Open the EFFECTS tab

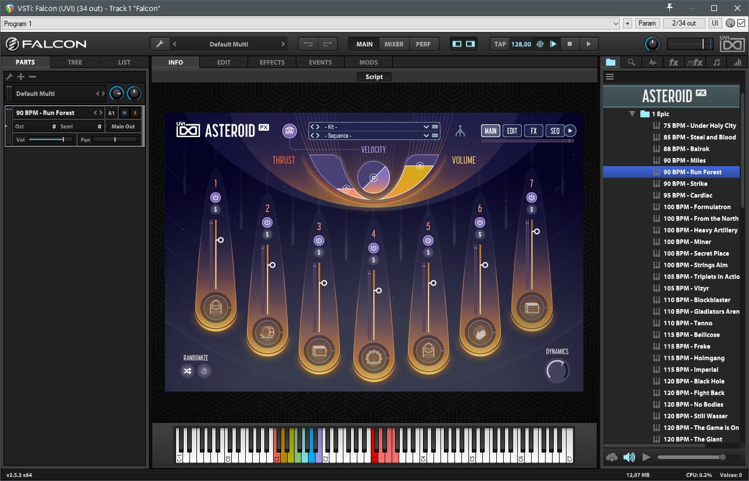coord(272,62)
